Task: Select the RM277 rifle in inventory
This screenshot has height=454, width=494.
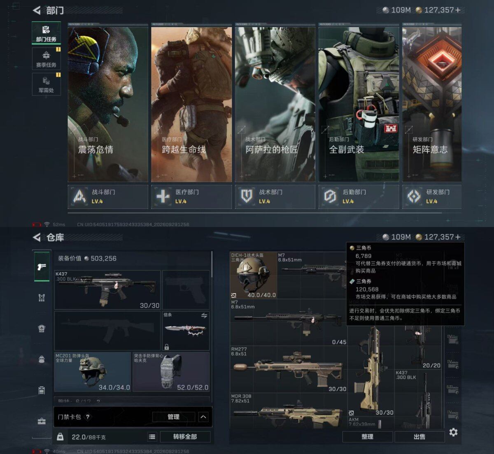Action: pos(289,369)
